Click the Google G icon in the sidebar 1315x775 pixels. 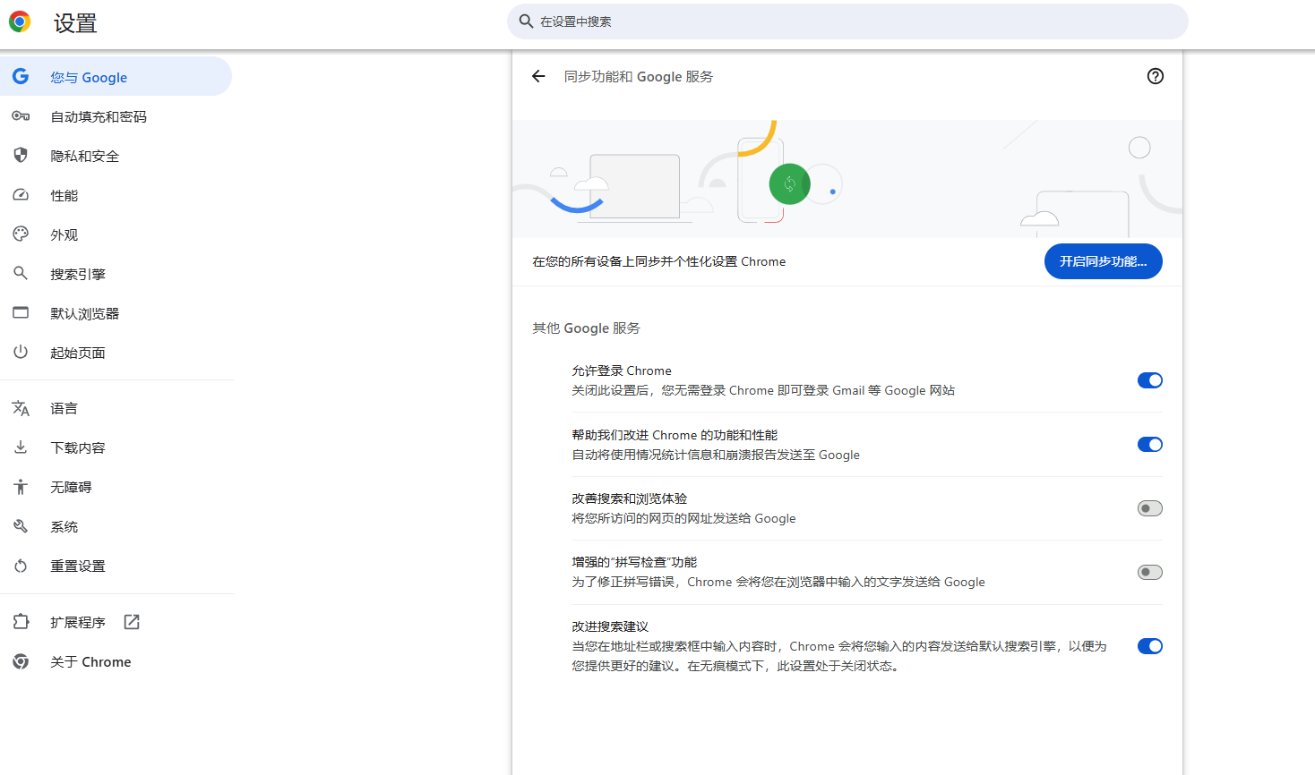coord(21,77)
